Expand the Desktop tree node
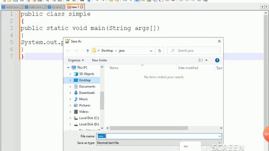This screenshot has width=269, height=151. tap(70, 80)
